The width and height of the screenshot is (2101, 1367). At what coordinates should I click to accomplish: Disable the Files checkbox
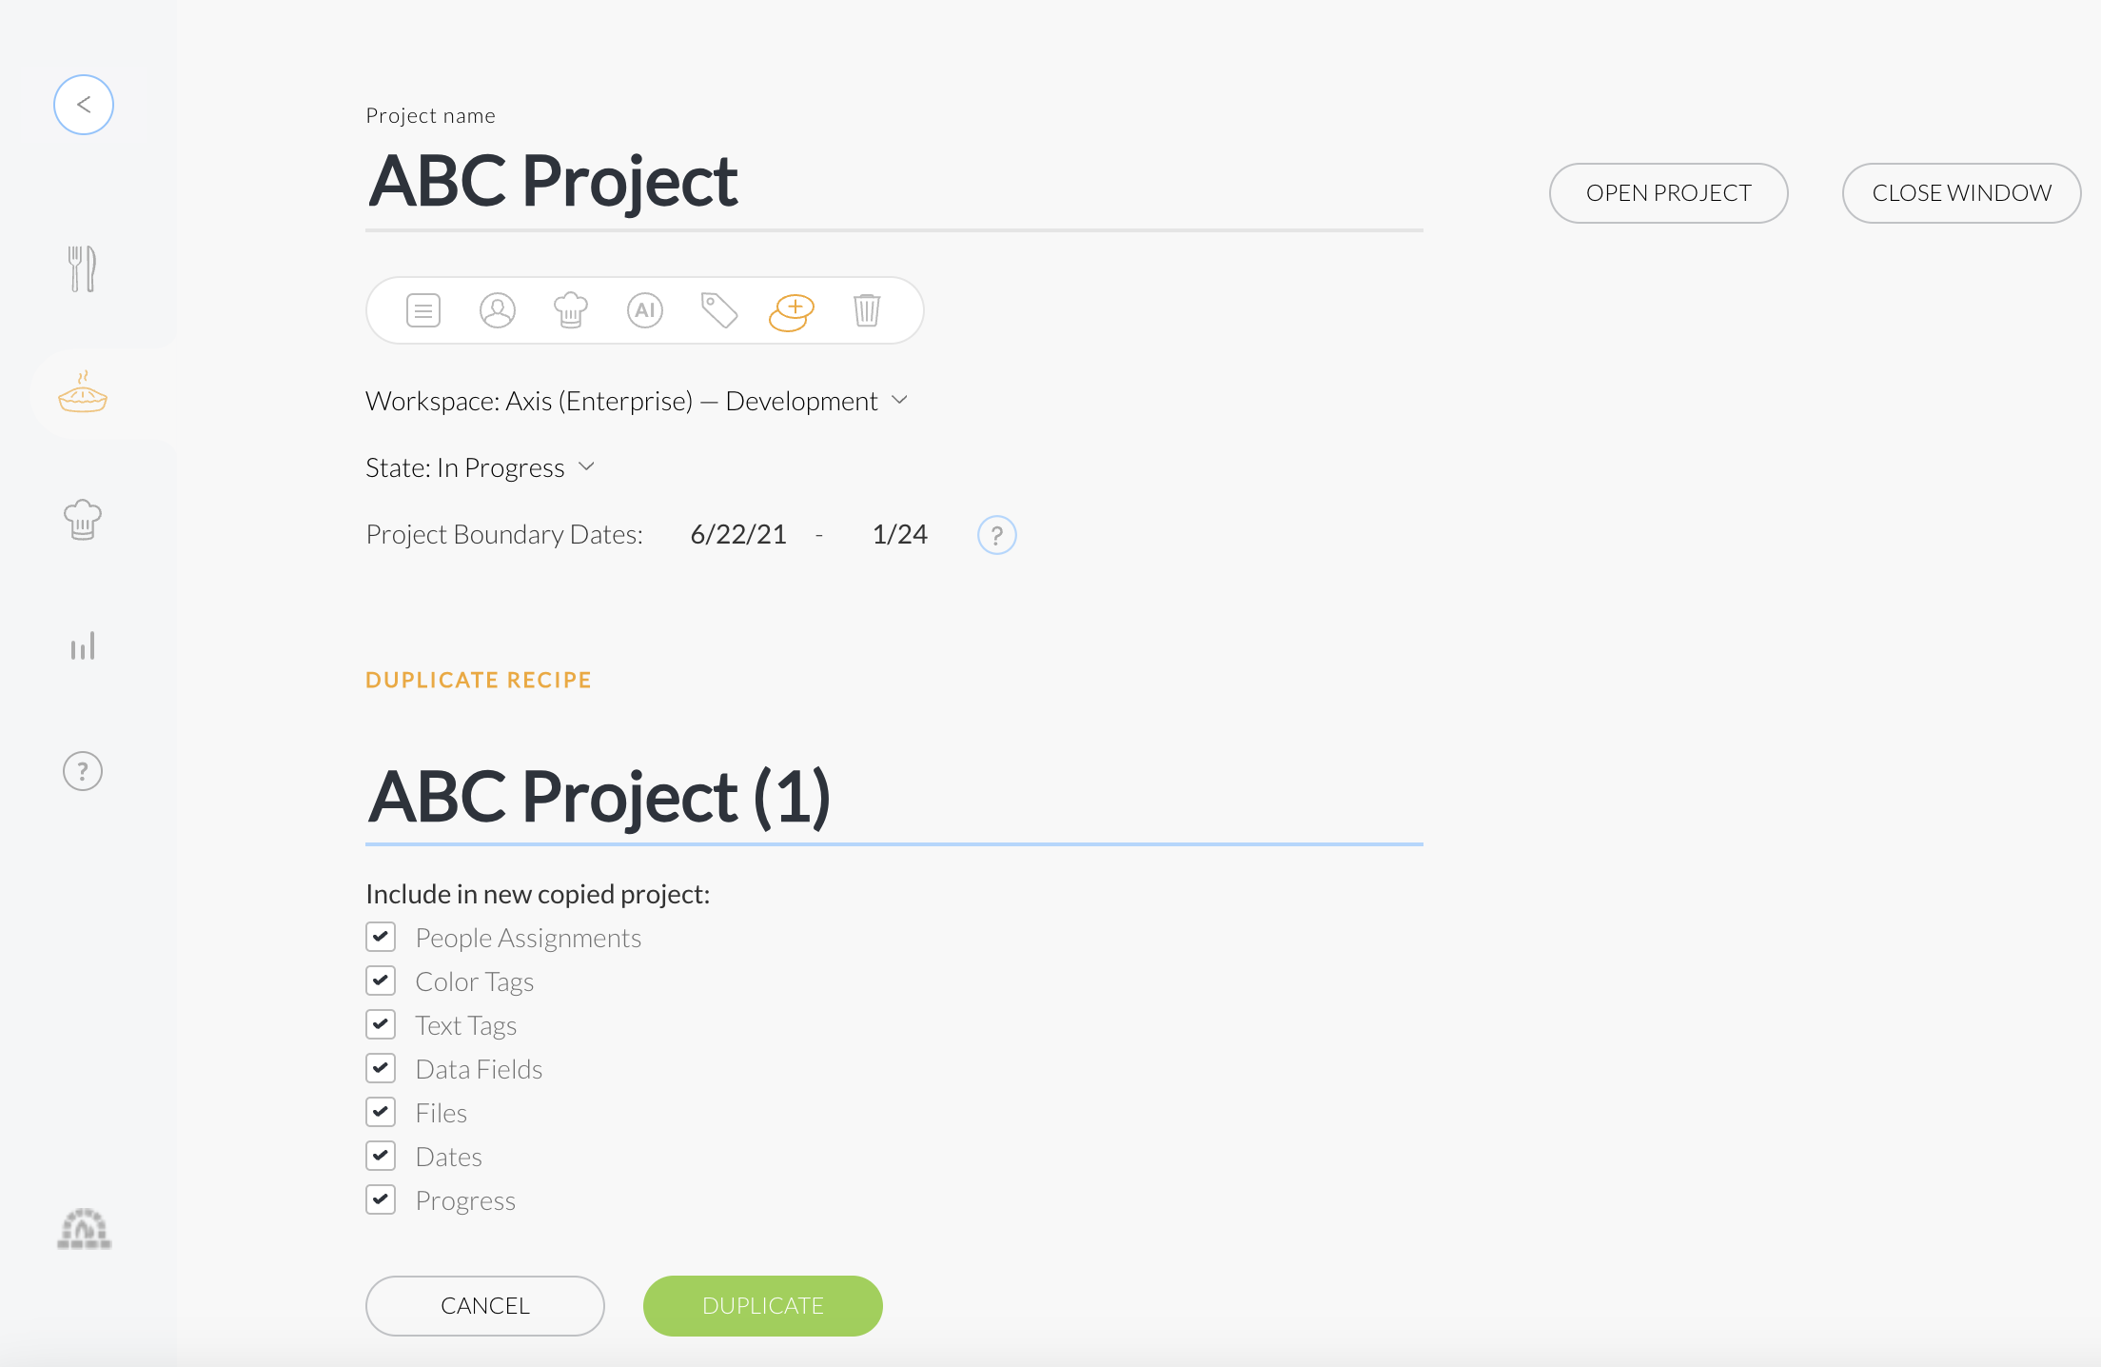pyautogui.click(x=381, y=1112)
